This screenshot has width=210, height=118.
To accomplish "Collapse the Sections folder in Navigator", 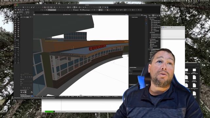I will [150, 32].
